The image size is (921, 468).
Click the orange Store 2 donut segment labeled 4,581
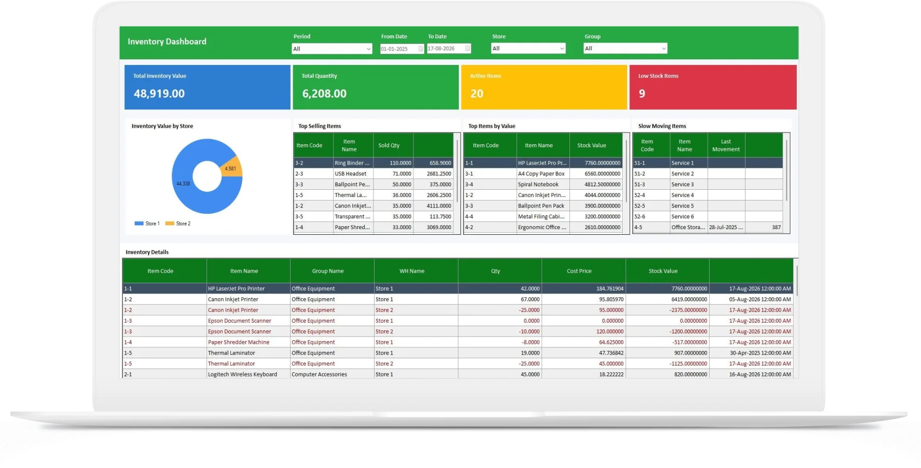coord(232,167)
